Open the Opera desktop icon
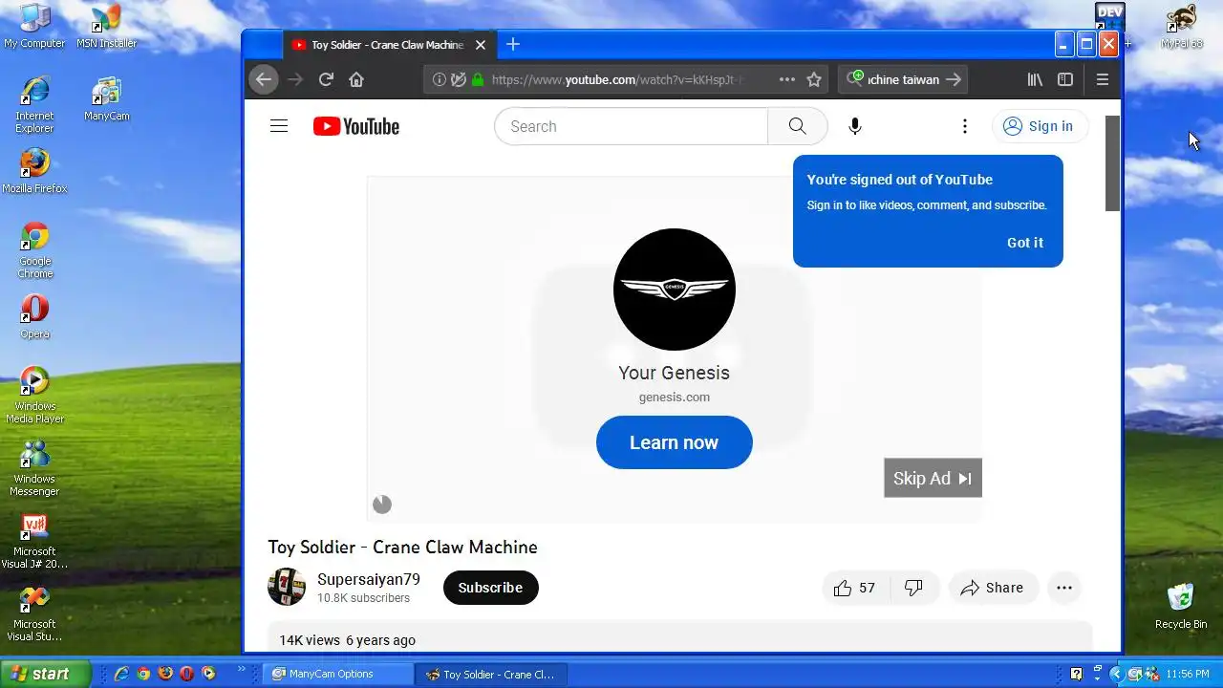The image size is (1223, 688). pyautogui.click(x=34, y=316)
